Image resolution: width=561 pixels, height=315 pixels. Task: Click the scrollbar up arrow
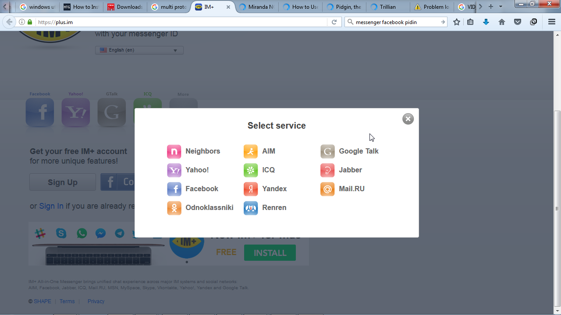coord(557,34)
